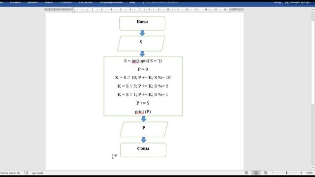This screenshot has width=315, height=177.
Task: Click the line 'K = S // 1; P += K; S %= 1'
Action: tap(143, 94)
